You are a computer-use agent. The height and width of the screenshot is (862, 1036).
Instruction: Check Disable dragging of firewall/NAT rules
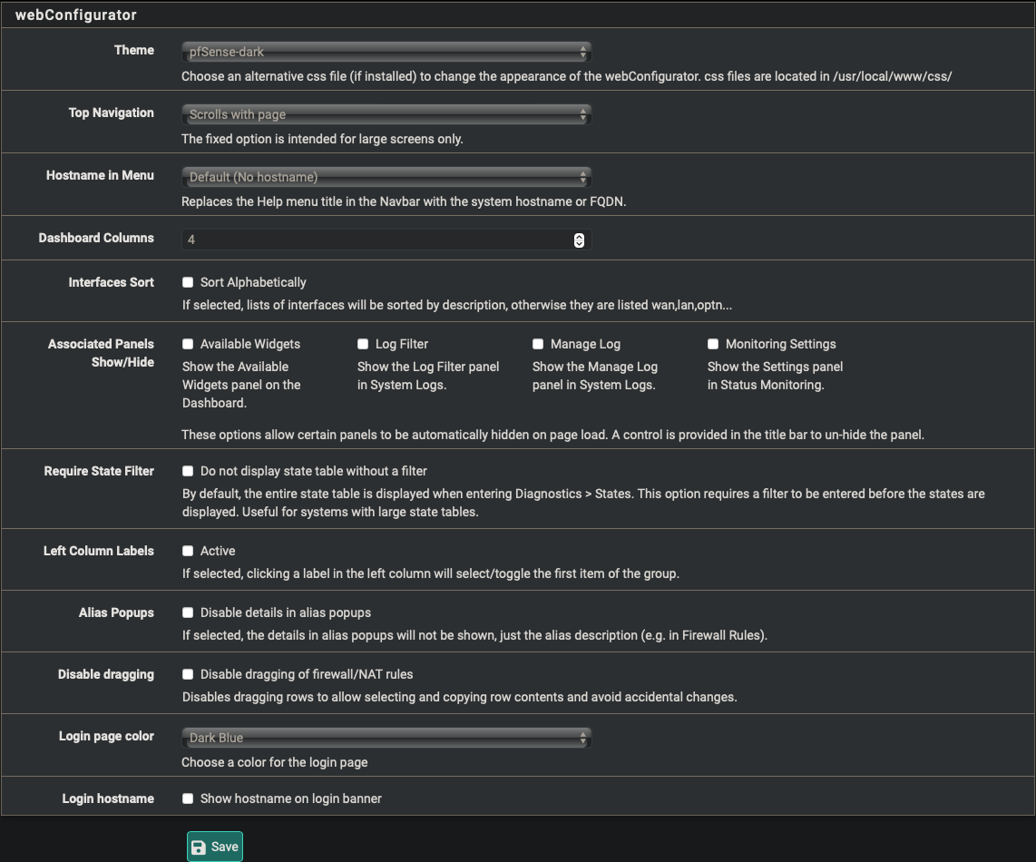(x=188, y=675)
